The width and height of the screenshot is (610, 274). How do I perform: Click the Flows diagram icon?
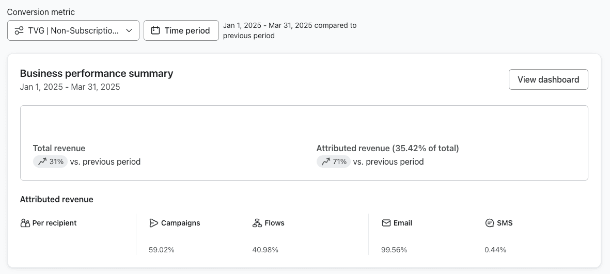coord(257,223)
